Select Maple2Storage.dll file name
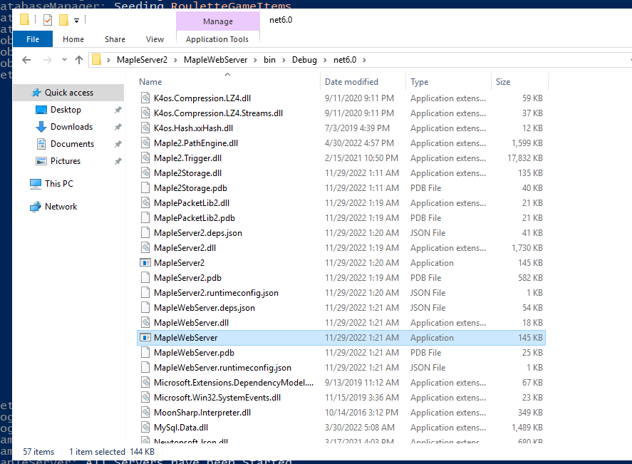The width and height of the screenshot is (632, 464). point(187,173)
